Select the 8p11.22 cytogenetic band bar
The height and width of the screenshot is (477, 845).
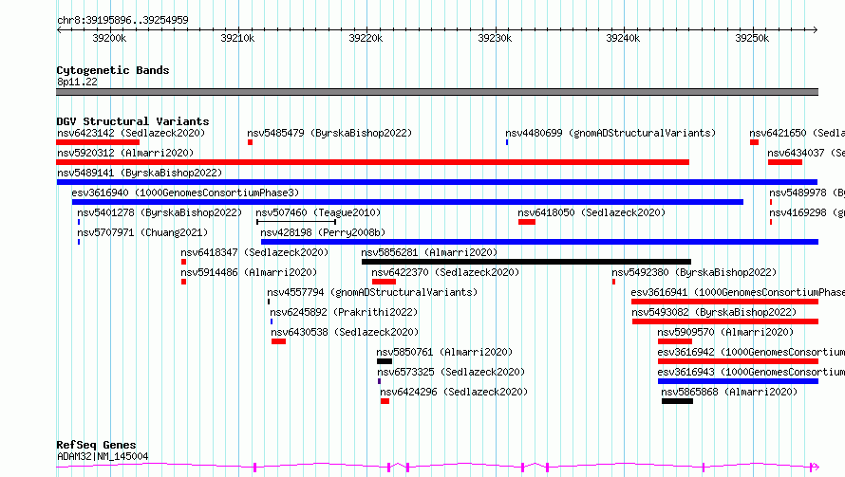coord(437,92)
